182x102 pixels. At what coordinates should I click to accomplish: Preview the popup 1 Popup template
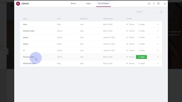130,44
